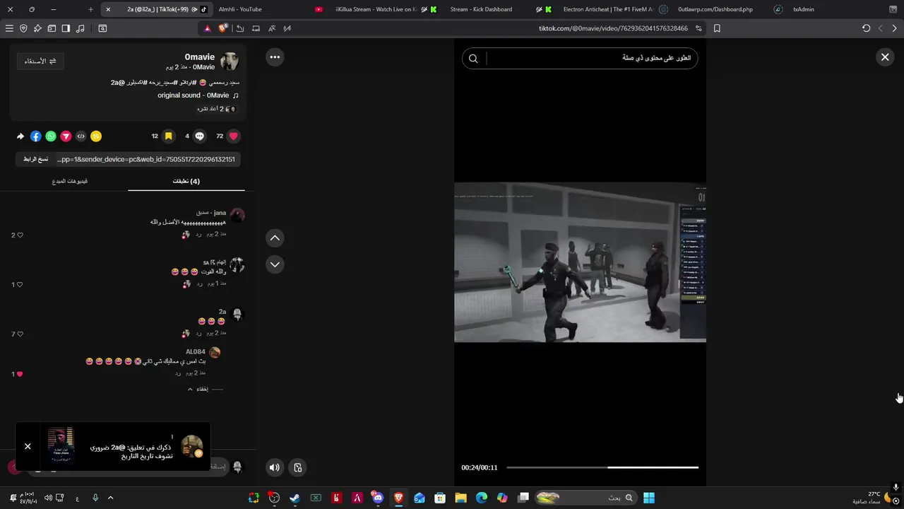
Task: Reply to jana's comment via رد
Action: 199,234
